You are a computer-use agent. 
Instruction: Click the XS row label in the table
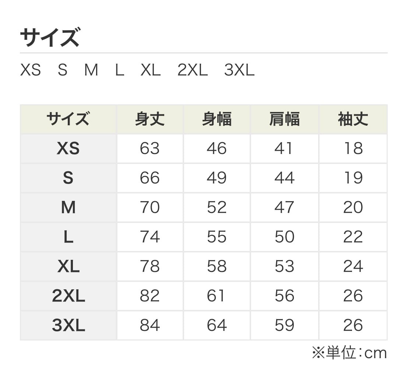click(x=68, y=149)
